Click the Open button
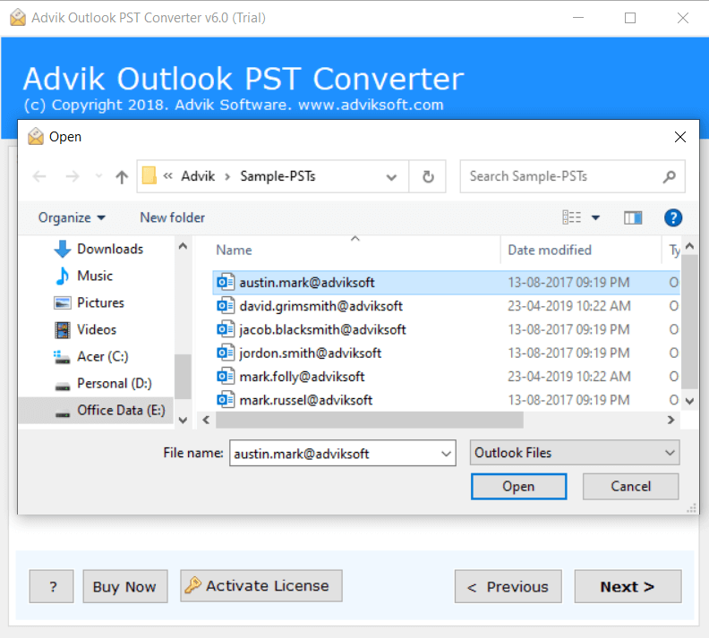Viewport: 709px width, 638px height. point(518,487)
